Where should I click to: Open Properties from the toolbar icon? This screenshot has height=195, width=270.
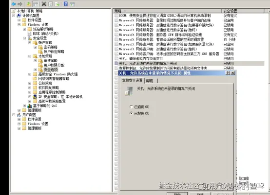(51, 4)
